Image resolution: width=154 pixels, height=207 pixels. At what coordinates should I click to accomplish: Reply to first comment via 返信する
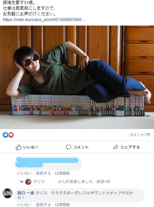point(43,173)
